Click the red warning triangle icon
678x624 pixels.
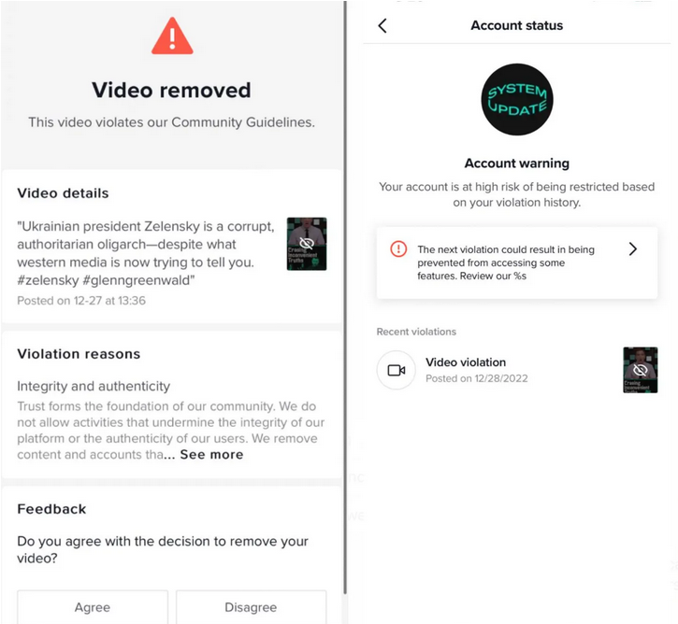[172, 35]
